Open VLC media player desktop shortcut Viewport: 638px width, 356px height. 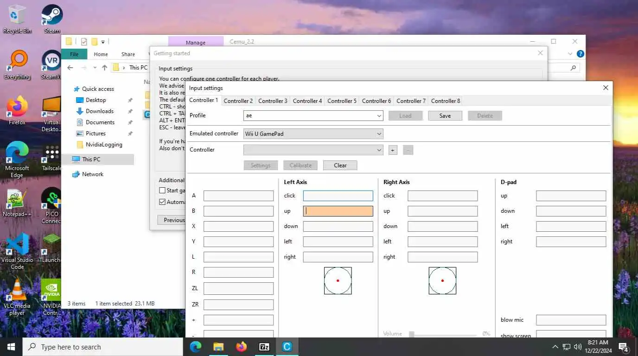click(17, 298)
